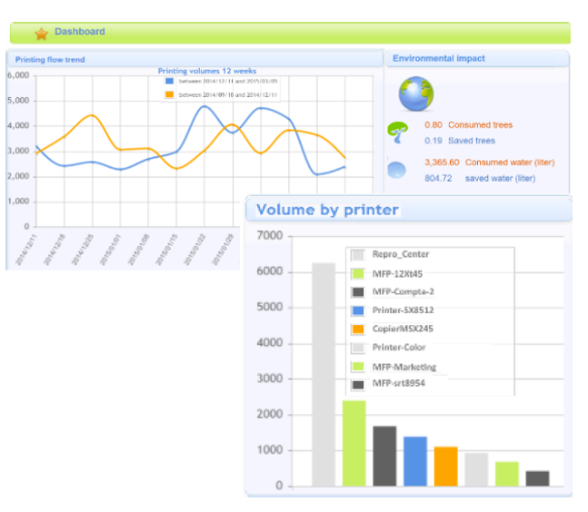
Task: Click the globe Environmental impact icon
Action: (x=416, y=94)
